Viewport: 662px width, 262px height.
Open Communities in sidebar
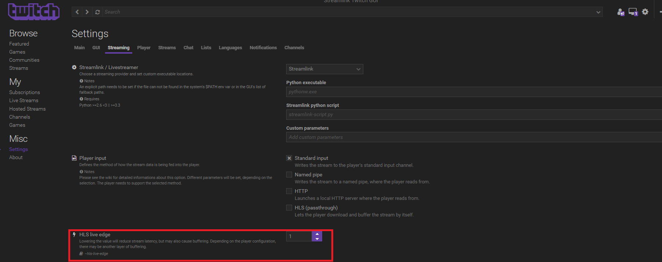(x=24, y=60)
